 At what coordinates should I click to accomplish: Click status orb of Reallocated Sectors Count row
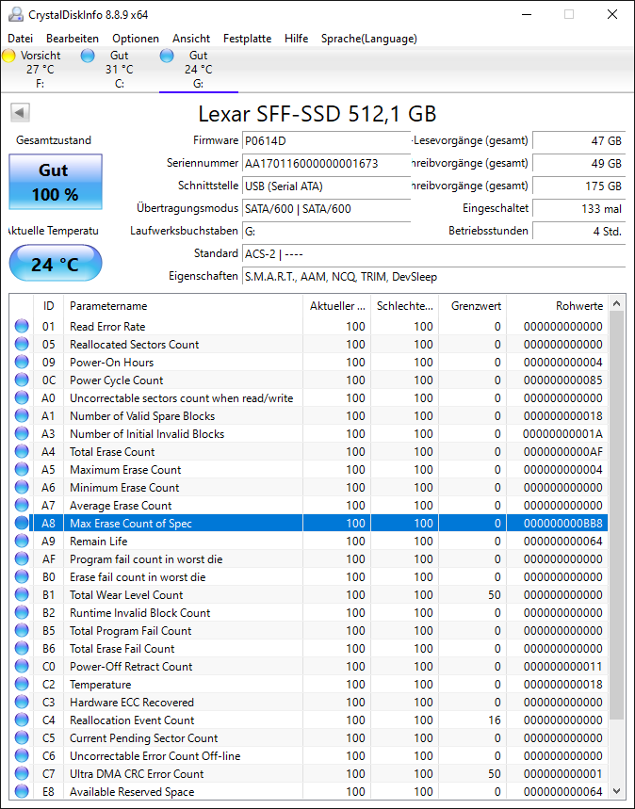click(x=22, y=344)
